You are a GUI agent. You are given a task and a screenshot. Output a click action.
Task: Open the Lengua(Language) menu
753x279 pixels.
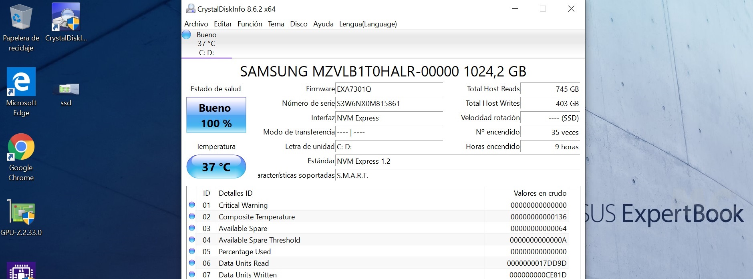pos(368,24)
